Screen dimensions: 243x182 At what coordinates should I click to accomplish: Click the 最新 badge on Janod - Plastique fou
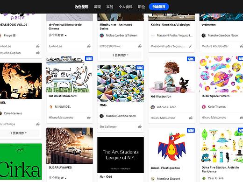click(191, 130)
